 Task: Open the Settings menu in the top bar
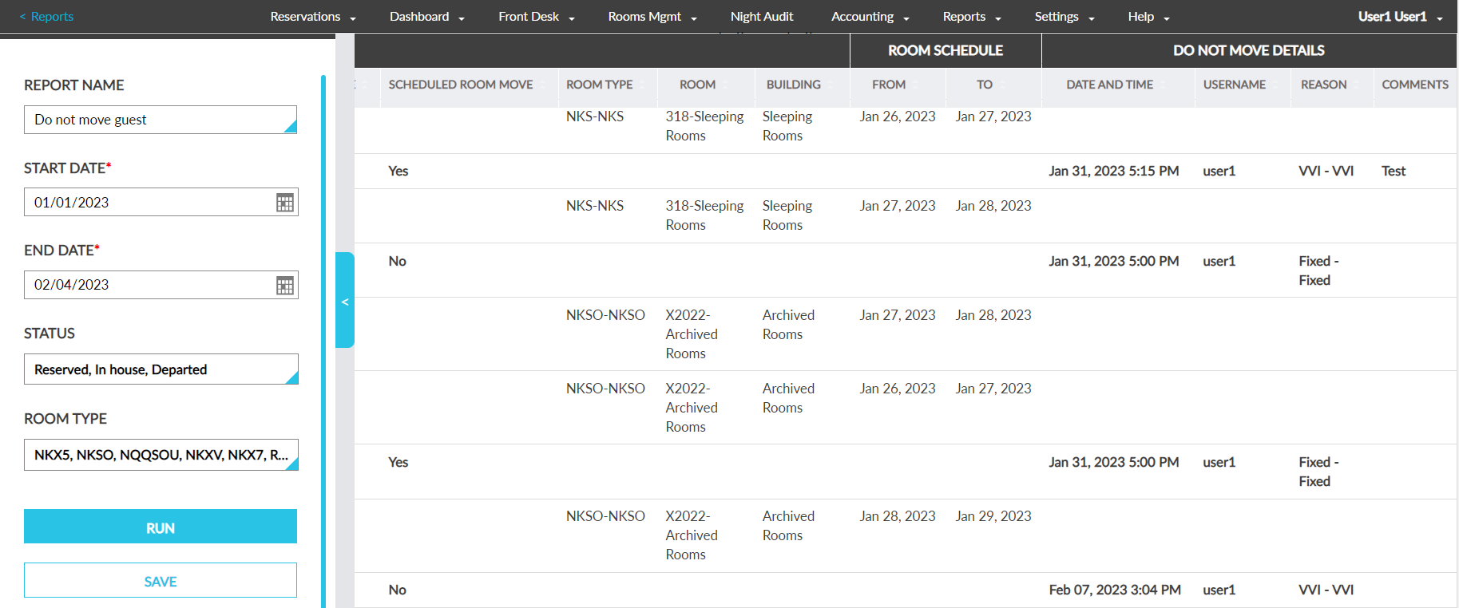[1064, 17]
